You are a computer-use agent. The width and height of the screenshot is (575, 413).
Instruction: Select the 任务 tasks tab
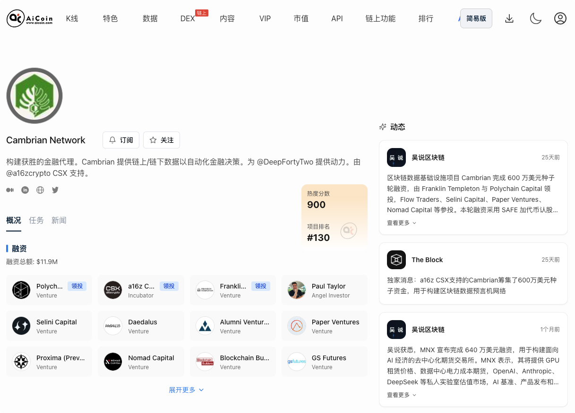[36, 220]
